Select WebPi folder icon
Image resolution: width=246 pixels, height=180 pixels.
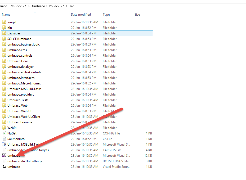click(x=4, y=128)
